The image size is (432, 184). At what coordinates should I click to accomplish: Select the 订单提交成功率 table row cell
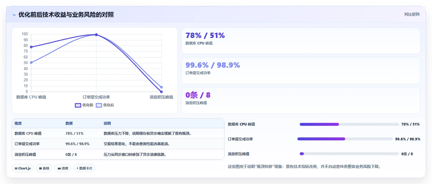(x=27, y=144)
